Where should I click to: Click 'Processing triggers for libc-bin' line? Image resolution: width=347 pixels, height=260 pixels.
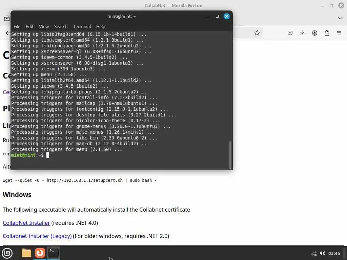[x=84, y=138]
